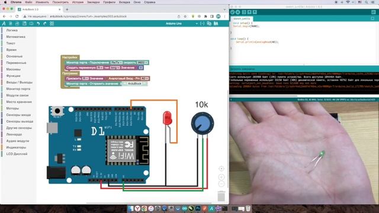The height and width of the screenshot is (213, 379).
Task: Open the Массивы block category
Action: point(13,69)
